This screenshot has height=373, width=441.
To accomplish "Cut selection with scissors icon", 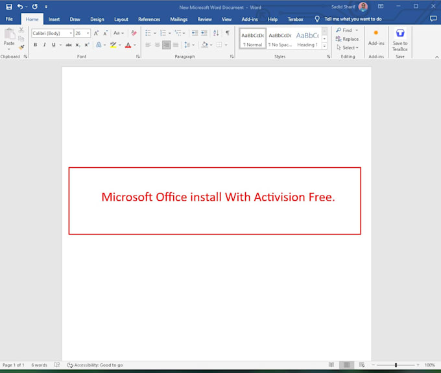I will [21, 30].
